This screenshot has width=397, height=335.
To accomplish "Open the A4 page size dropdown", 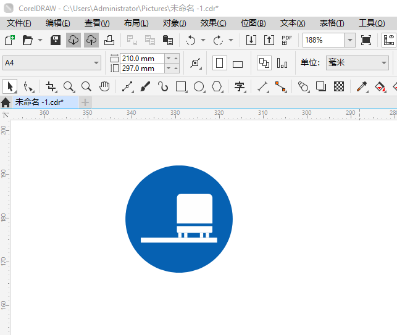I will click(x=96, y=63).
